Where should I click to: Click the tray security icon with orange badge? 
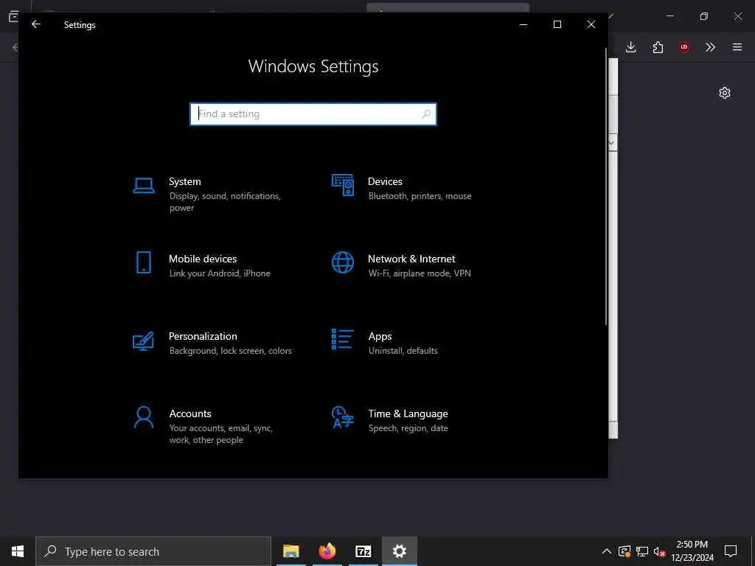tap(624, 551)
